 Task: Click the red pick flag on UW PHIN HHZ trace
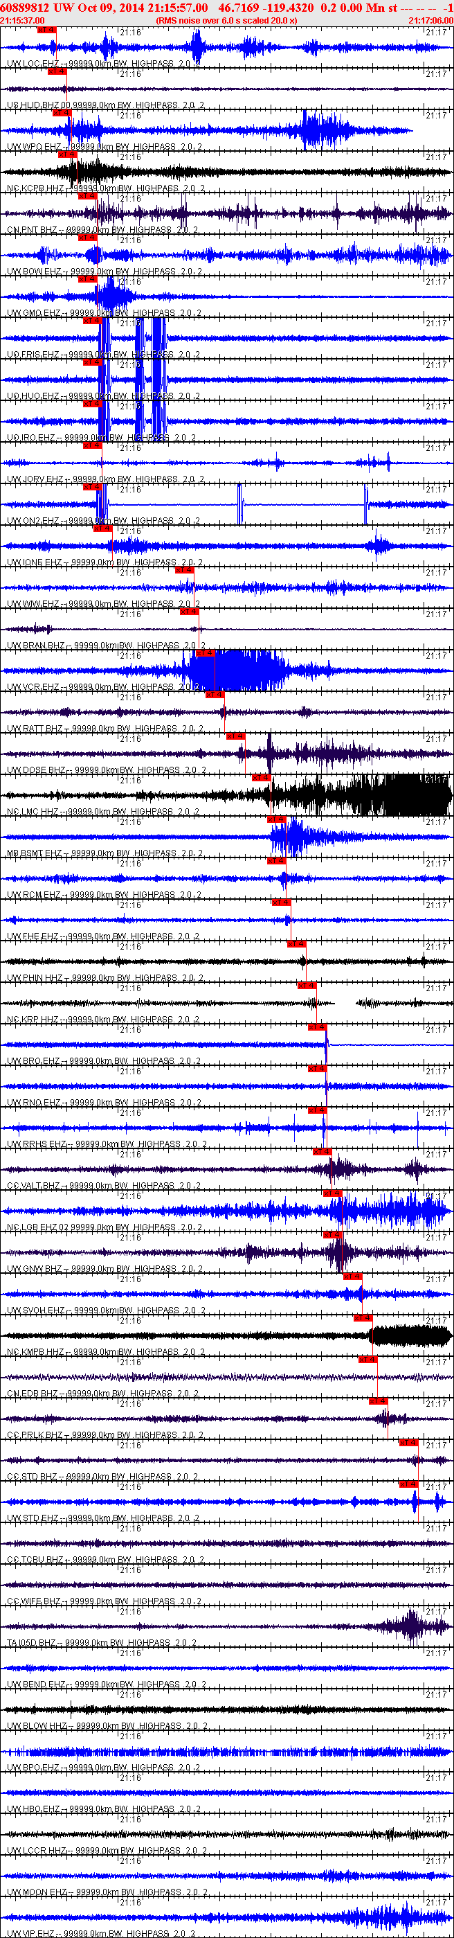click(x=296, y=943)
